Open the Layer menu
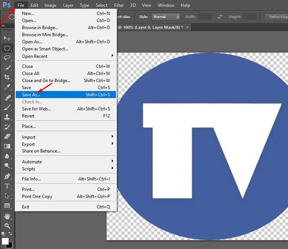The height and width of the screenshot is (249, 288). click(x=68, y=5)
